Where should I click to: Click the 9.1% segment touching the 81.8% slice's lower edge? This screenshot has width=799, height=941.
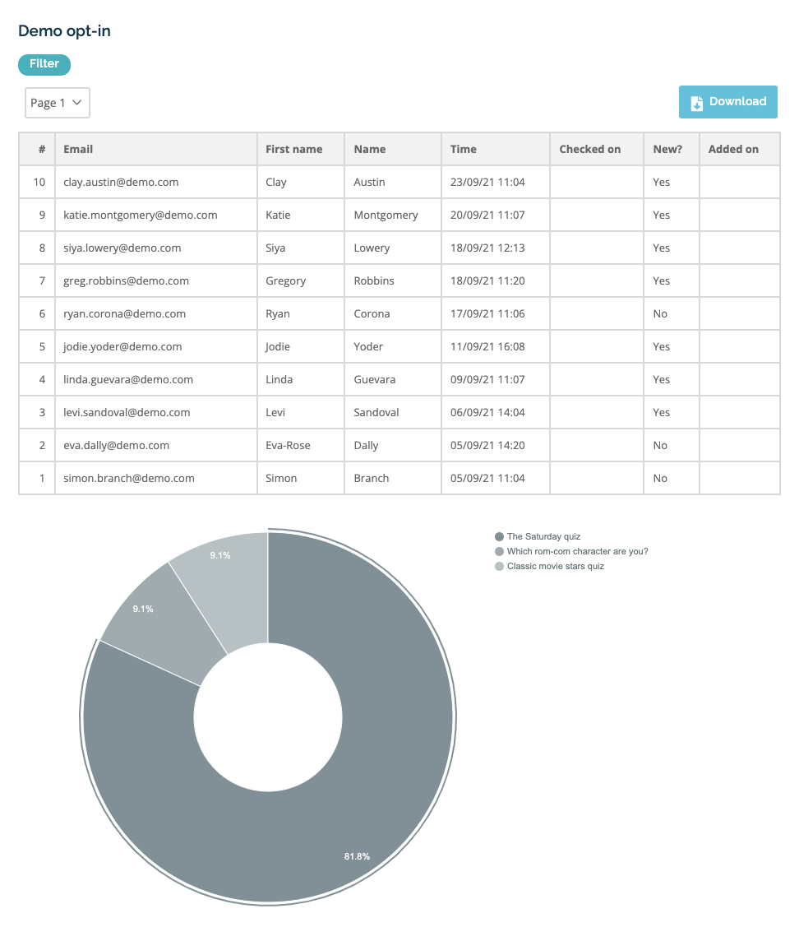pyautogui.click(x=161, y=621)
